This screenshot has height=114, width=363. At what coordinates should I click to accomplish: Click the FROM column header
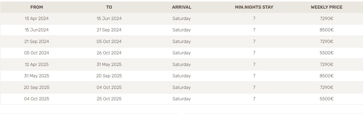click(36, 7)
